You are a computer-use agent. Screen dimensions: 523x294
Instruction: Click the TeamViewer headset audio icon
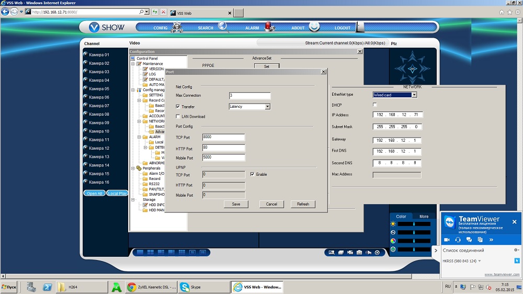point(458,240)
